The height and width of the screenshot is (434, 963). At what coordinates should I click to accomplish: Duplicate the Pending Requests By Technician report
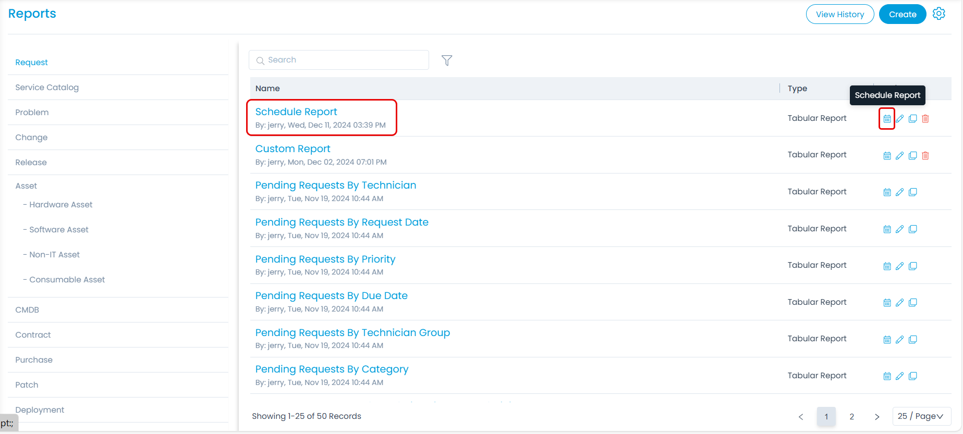(912, 192)
